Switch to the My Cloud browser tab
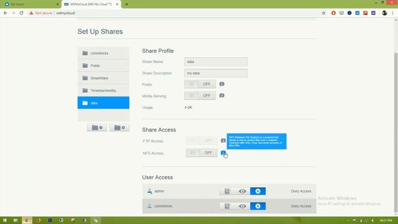 click(x=30, y=4)
